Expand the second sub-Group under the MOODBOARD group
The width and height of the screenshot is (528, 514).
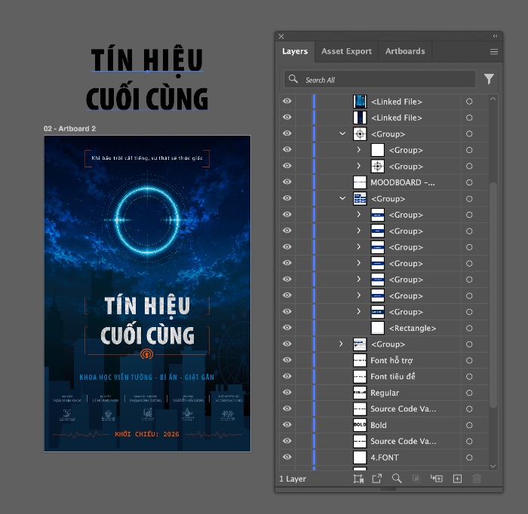pos(358,231)
